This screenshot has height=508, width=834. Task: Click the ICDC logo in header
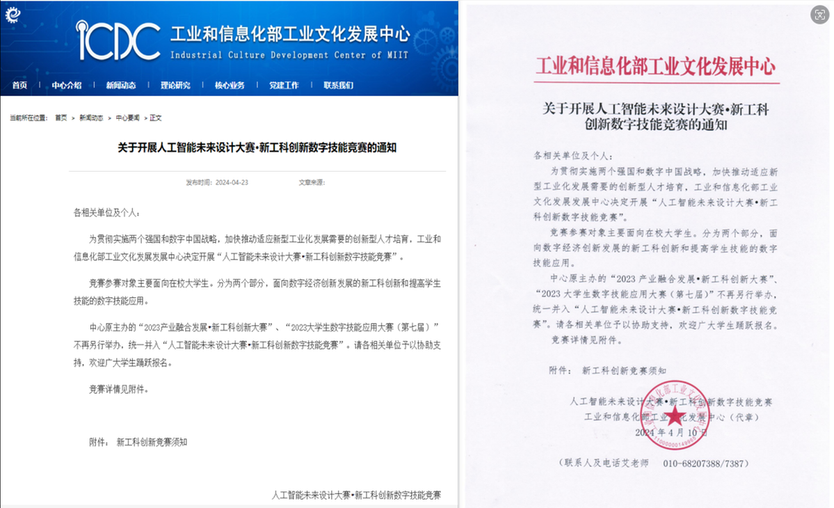[118, 40]
